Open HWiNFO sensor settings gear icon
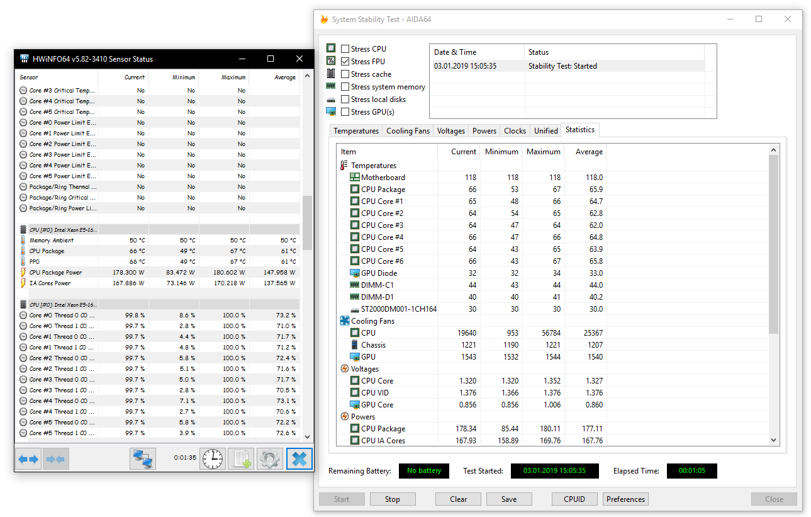The image size is (811, 517). tap(270, 459)
